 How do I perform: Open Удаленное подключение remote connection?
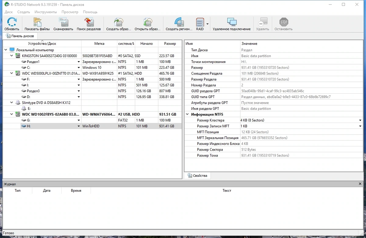[x=232, y=22]
